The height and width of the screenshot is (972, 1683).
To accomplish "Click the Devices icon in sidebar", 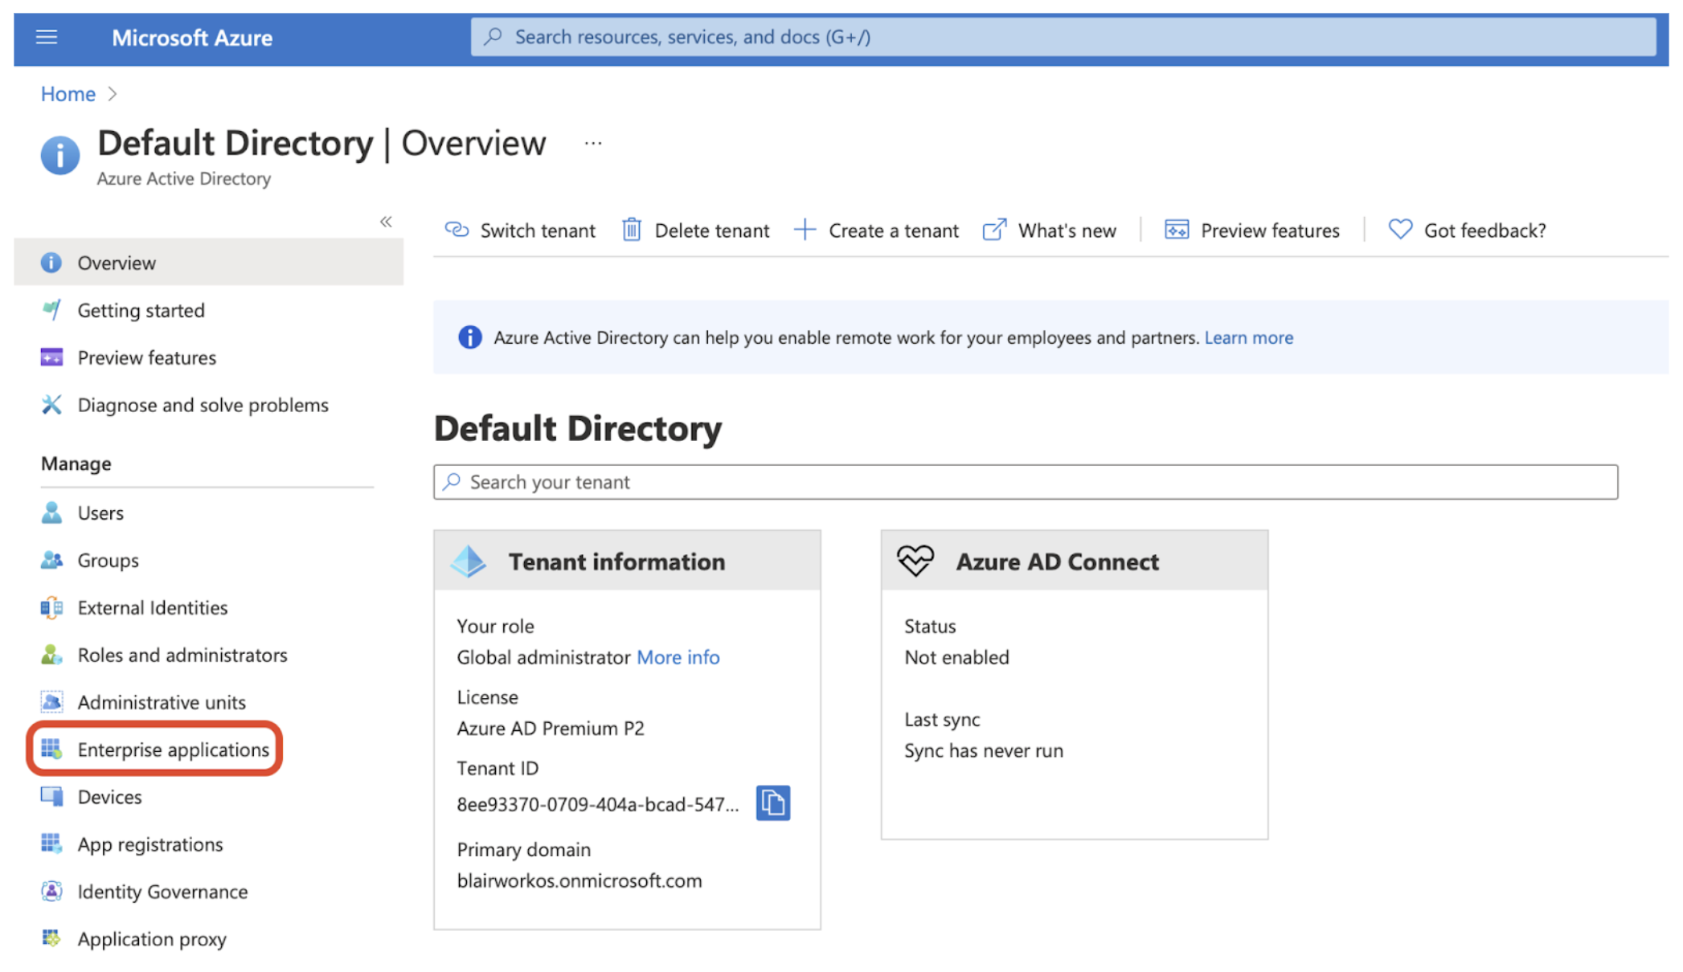I will (x=51, y=797).
